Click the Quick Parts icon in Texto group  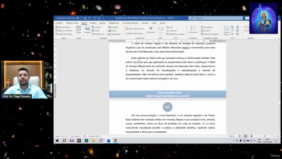click(232, 27)
